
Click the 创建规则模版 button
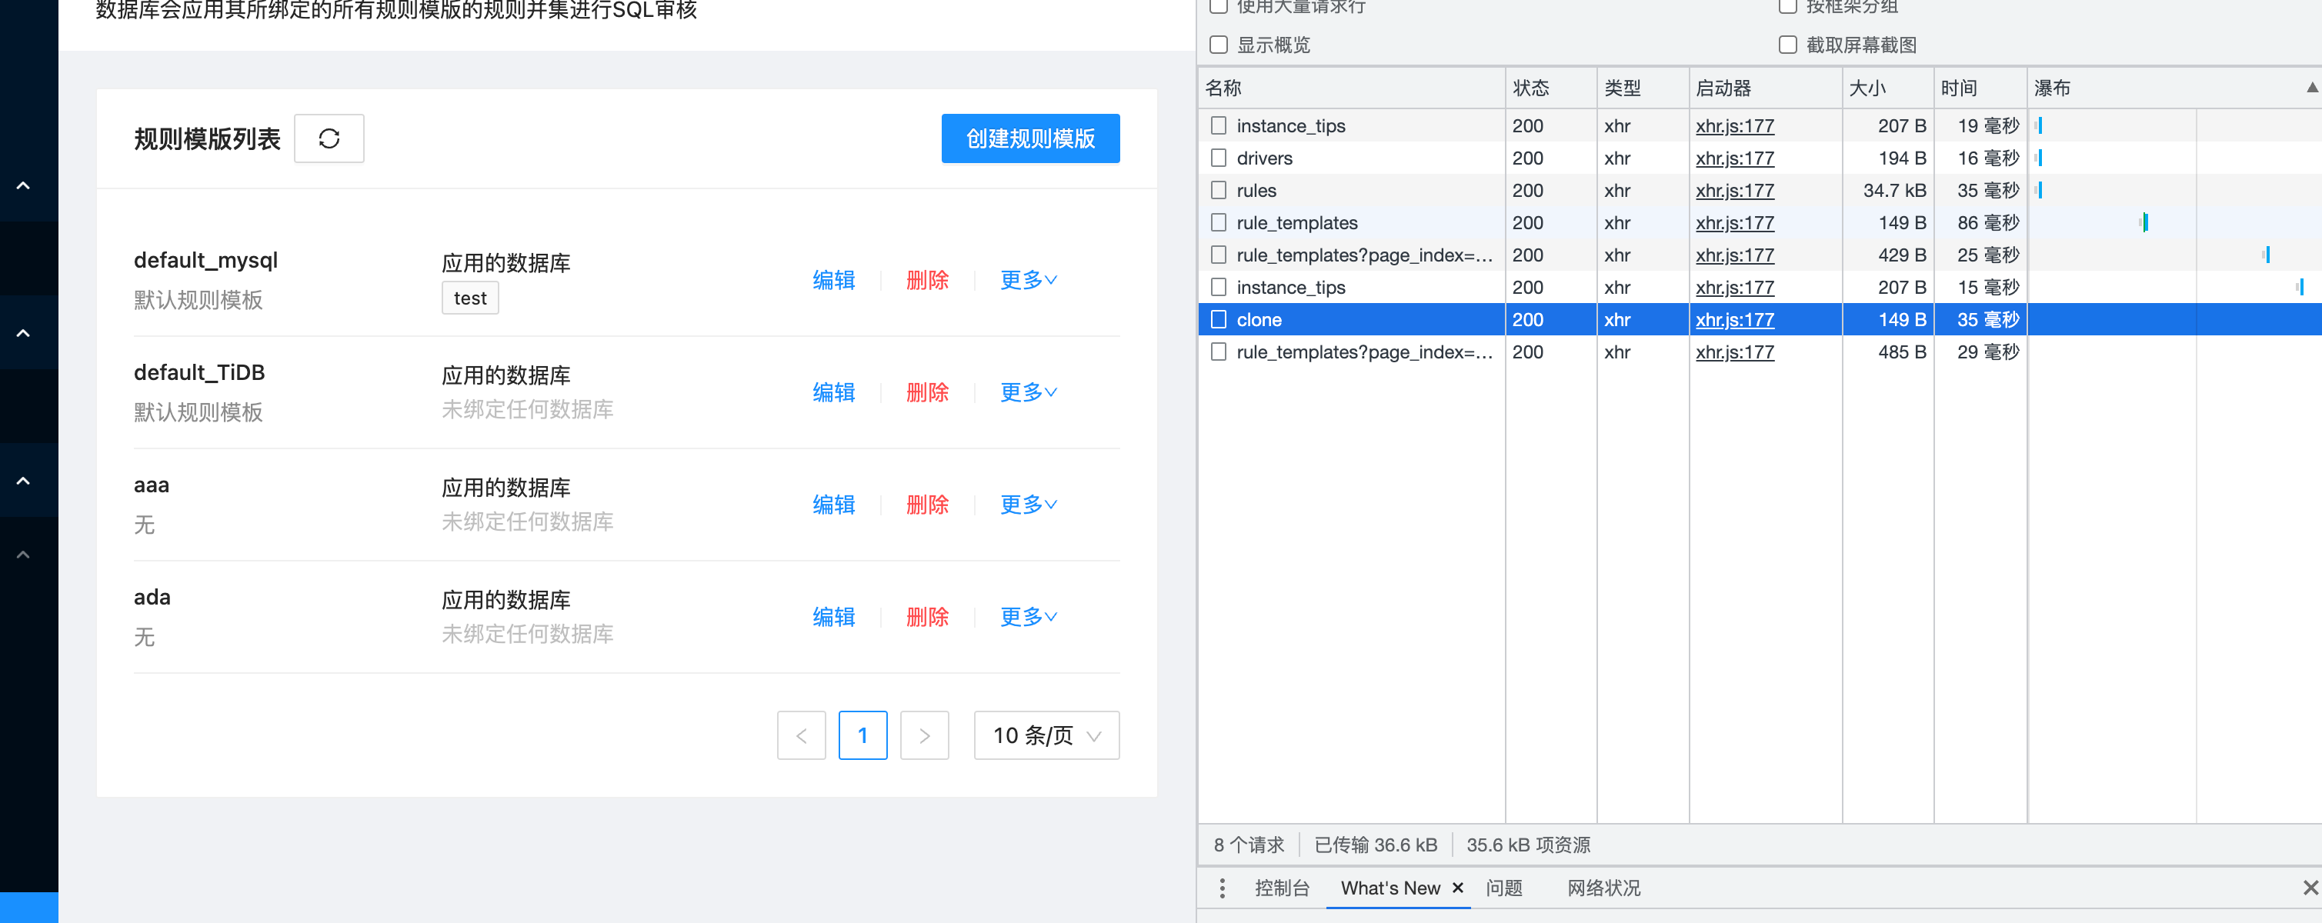[x=1029, y=138]
